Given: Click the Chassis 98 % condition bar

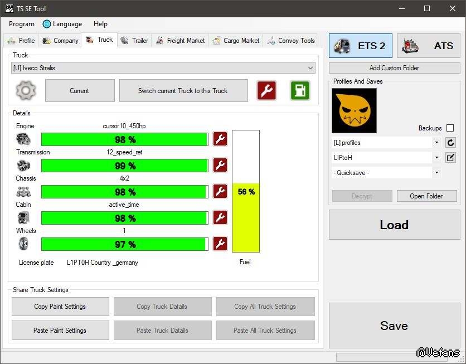Looking at the screenshot, I should point(125,192).
